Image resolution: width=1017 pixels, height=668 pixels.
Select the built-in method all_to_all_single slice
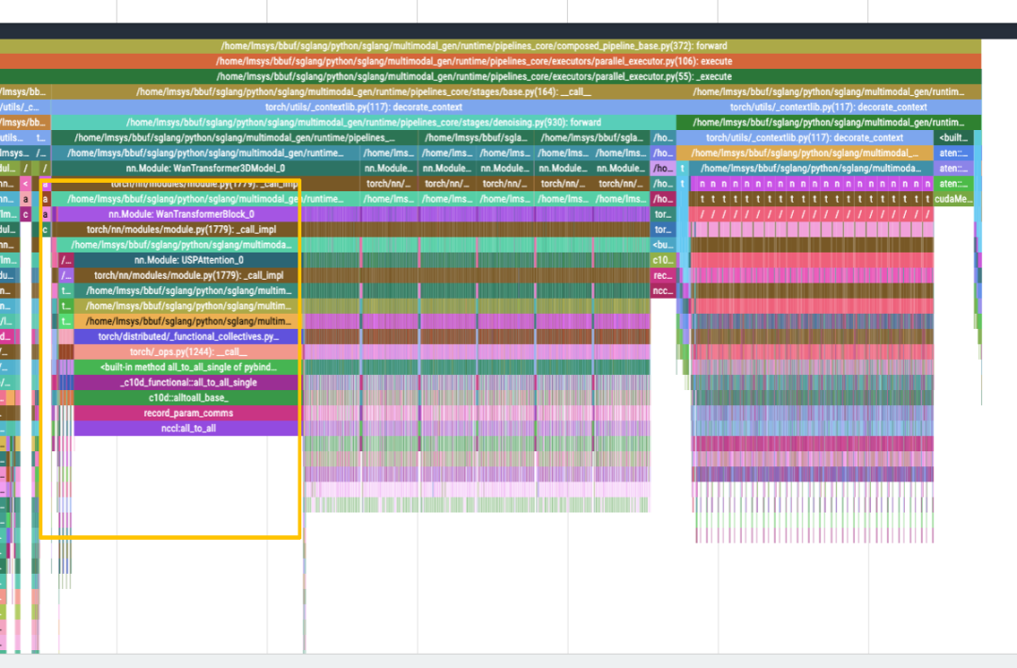tap(187, 367)
